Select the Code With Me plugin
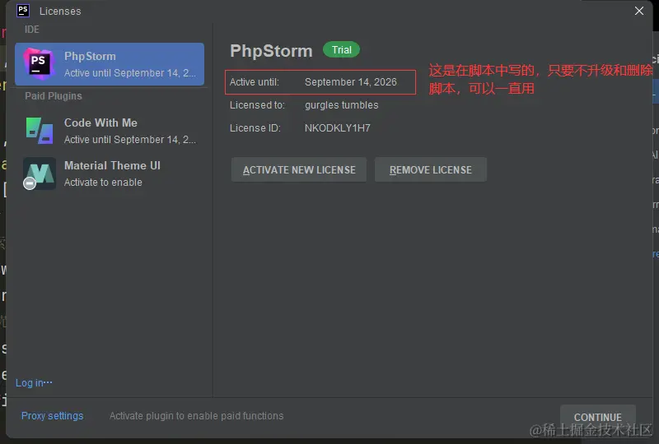659x444 pixels. [x=110, y=131]
